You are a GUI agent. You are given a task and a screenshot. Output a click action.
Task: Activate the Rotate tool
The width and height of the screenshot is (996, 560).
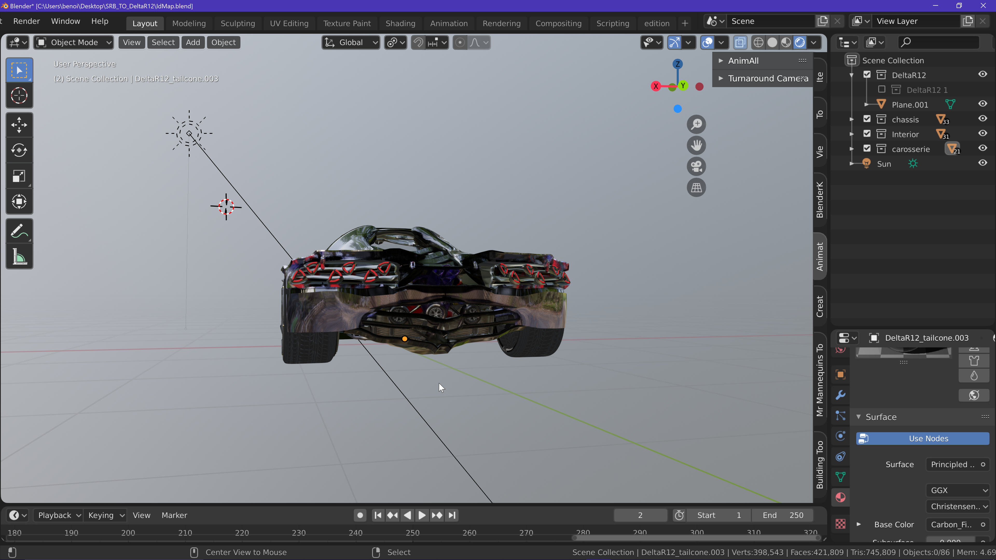[x=19, y=150]
